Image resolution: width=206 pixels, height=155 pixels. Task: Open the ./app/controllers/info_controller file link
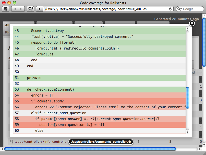click(x=41, y=141)
